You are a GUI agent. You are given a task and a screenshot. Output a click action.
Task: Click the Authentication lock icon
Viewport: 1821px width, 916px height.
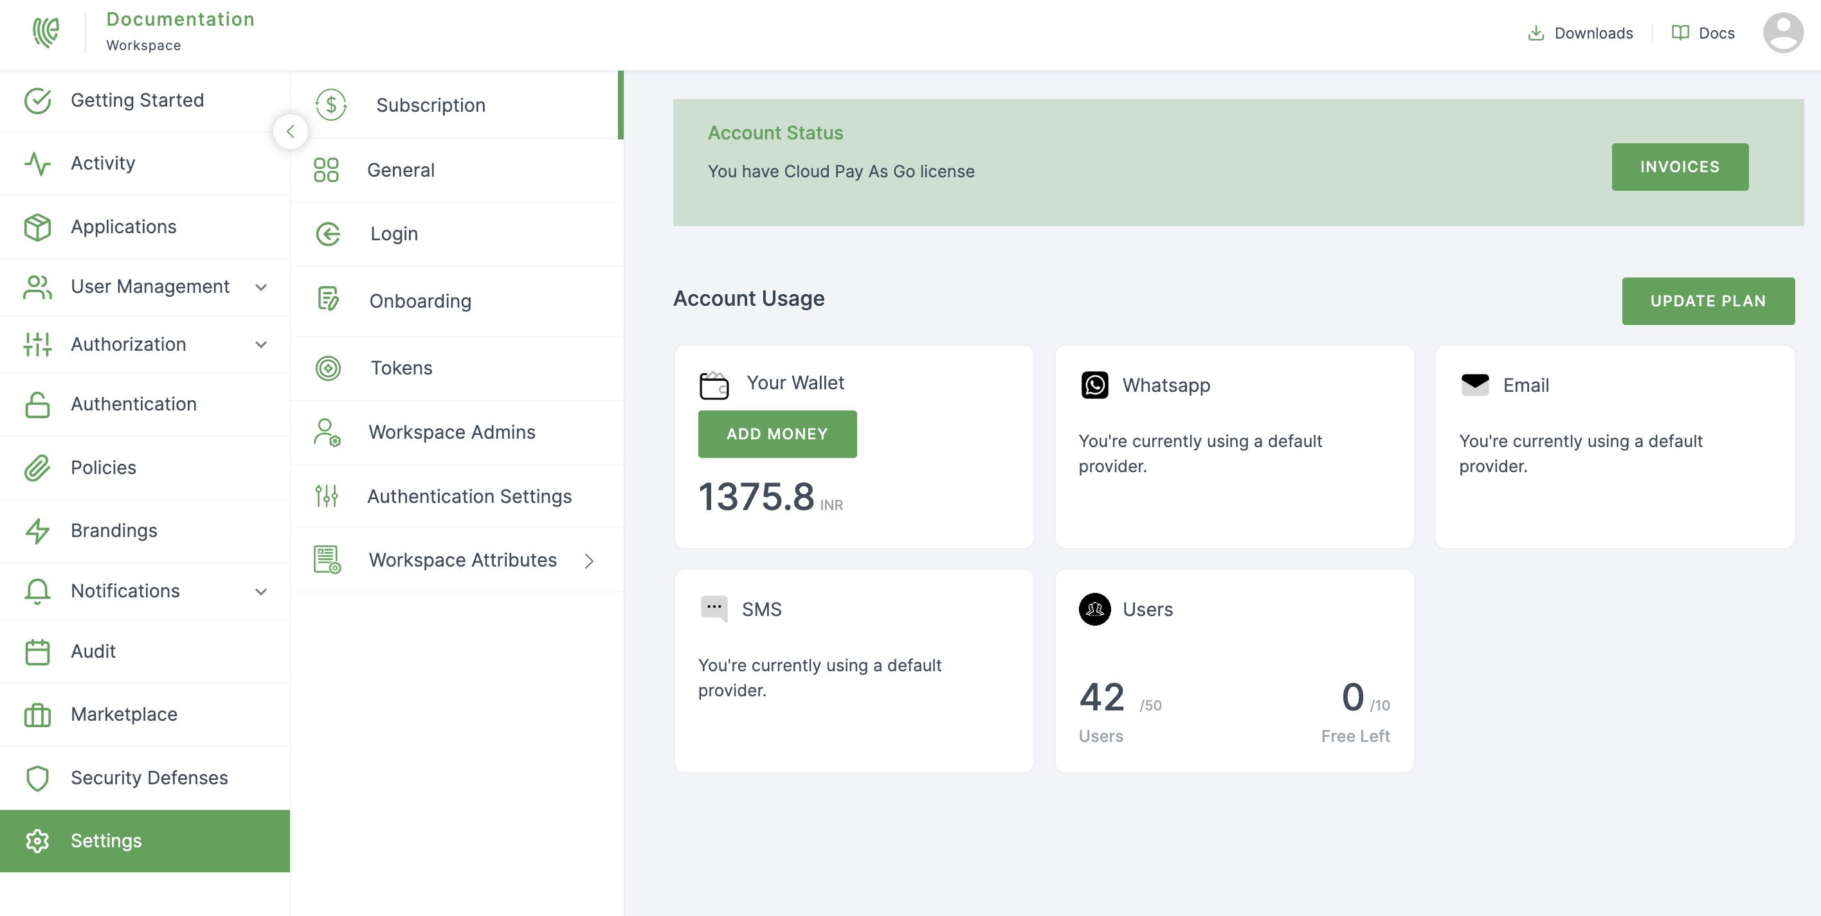[37, 405]
